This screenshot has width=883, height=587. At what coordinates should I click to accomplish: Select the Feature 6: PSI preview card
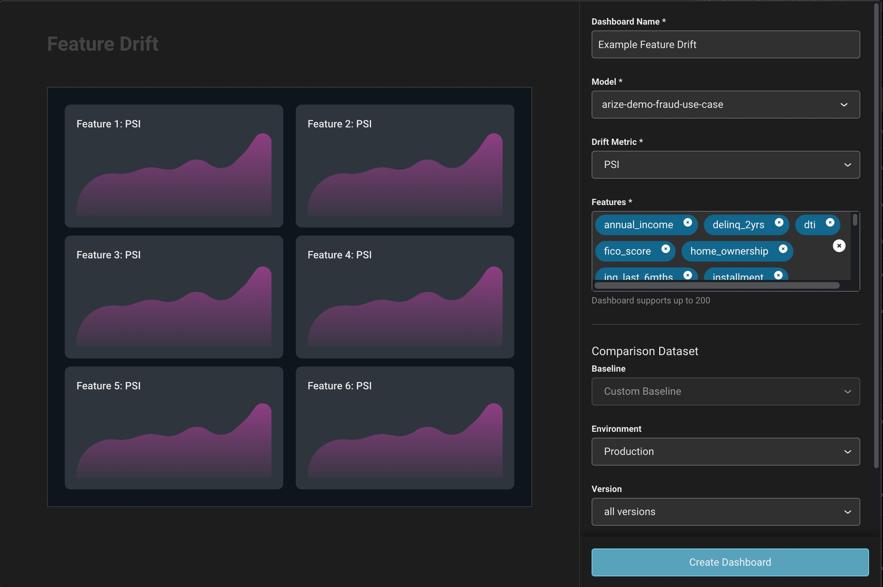click(405, 428)
